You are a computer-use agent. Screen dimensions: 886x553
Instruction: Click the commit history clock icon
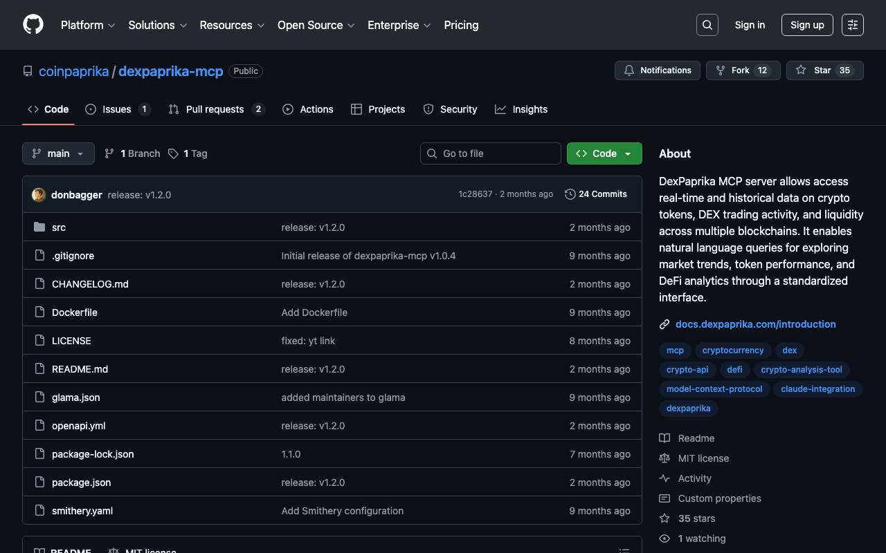(570, 194)
